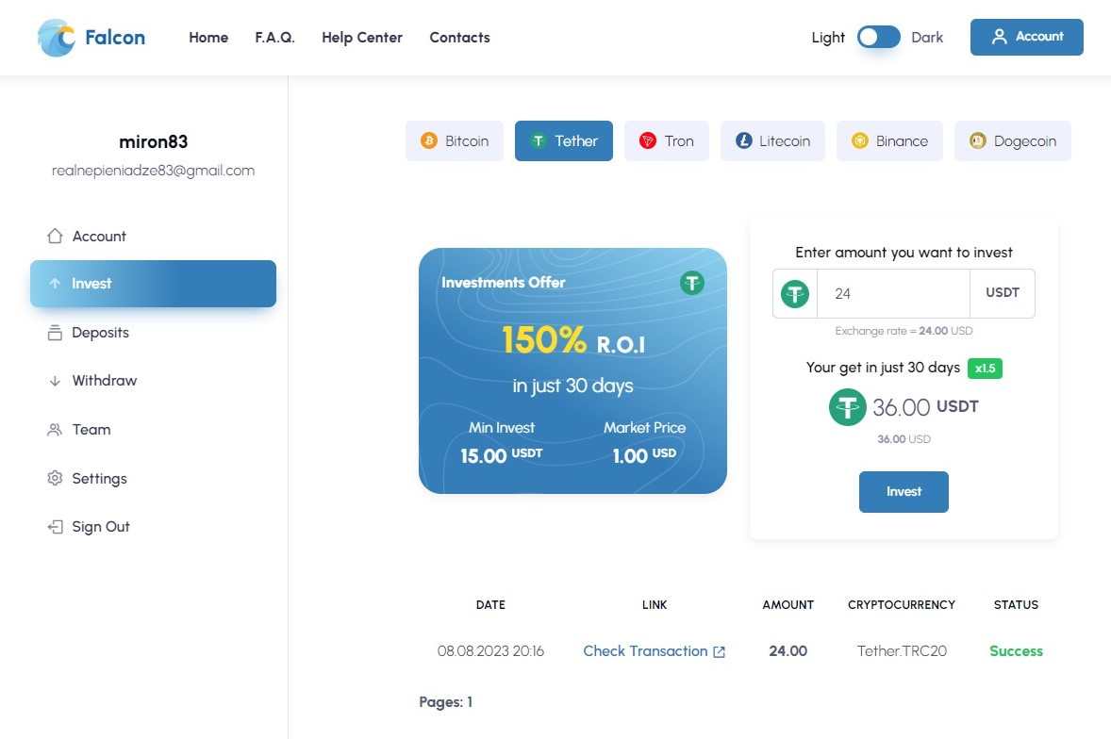Viewport: 1111px width, 739px height.
Task: Click the 08.08.2023 20:16 date cell
Action: [x=490, y=651]
